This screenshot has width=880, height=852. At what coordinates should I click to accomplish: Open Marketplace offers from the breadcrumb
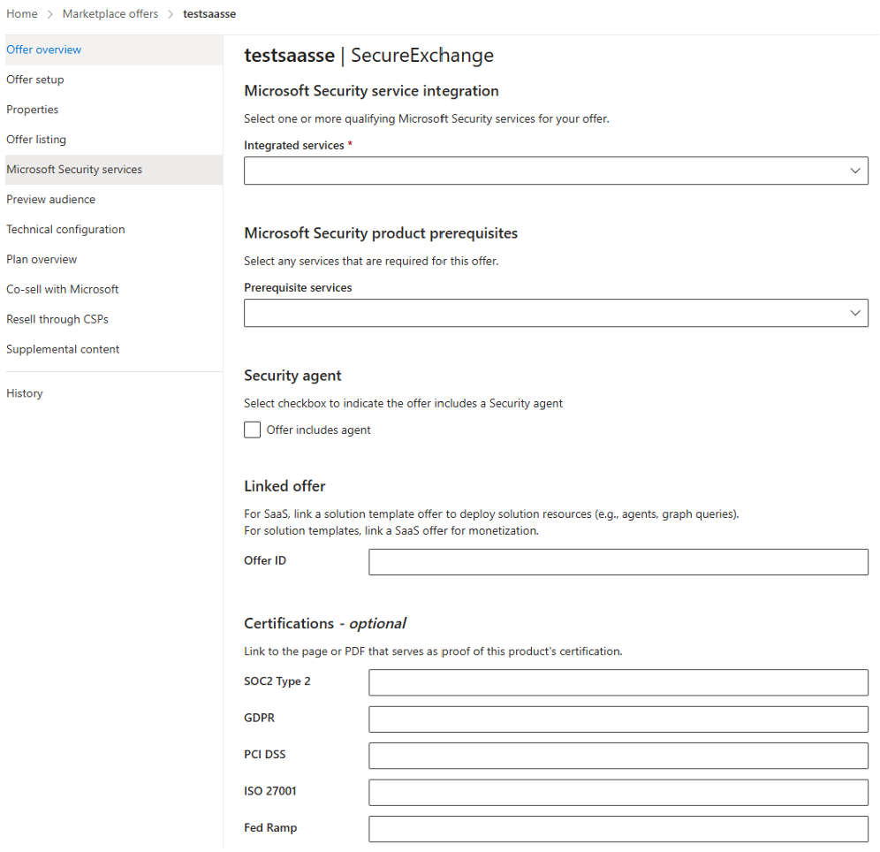click(x=110, y=13)
